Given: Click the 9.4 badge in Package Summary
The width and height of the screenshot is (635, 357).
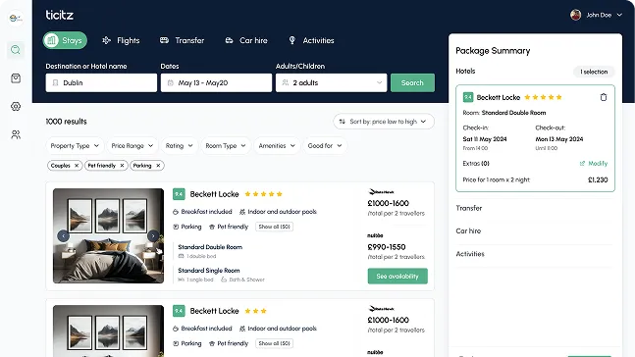Looking at the screenshot, I should click(468, 97).
